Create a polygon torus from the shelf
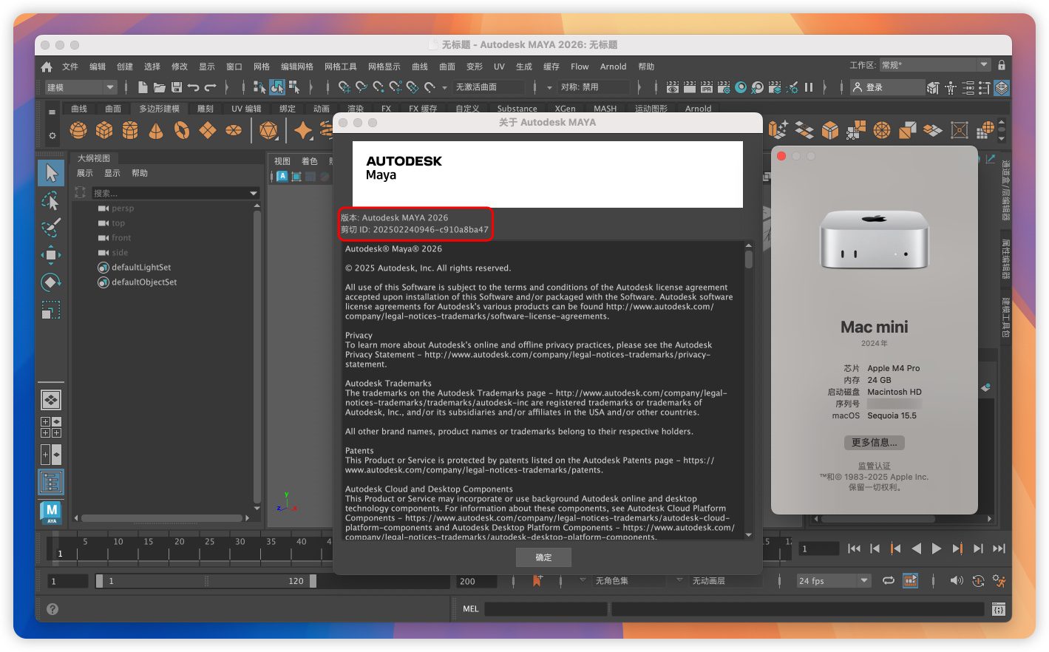This screenshot has height=652, width=1049. (x=182, y=131)
